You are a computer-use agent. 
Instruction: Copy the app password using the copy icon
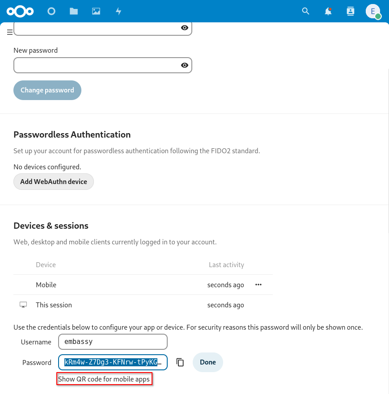[x=180, y=362]
